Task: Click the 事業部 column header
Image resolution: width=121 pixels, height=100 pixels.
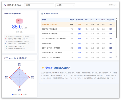Action: (44, 20)
